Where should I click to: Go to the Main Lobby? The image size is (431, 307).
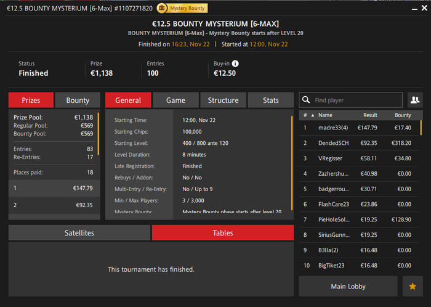348,287
